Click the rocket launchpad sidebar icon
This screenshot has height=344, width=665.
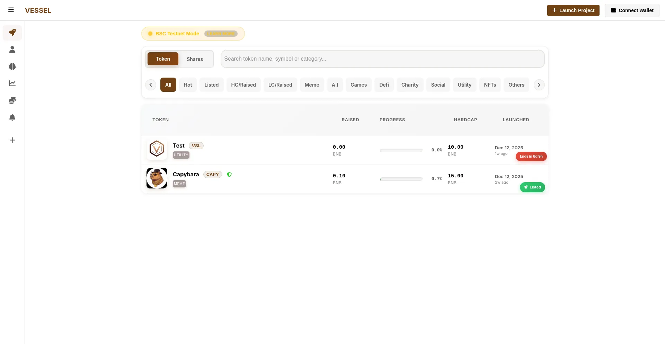[12, 33]
